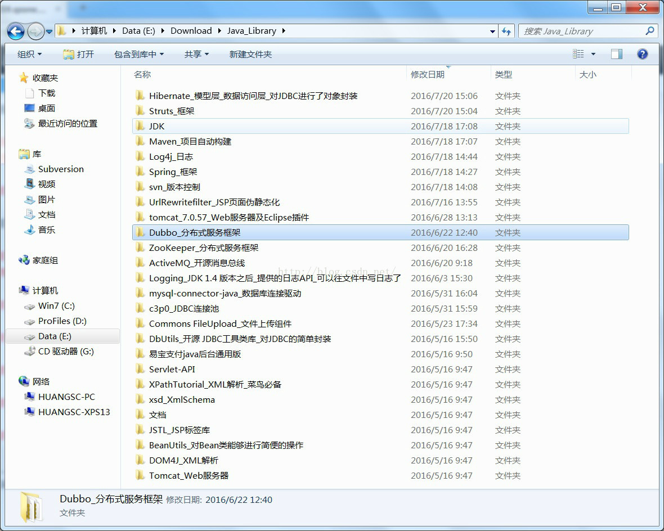Open the 共享 dropdown menu
Image resolution: width=664 pixels, height=531 pixels.
point(196,54)
